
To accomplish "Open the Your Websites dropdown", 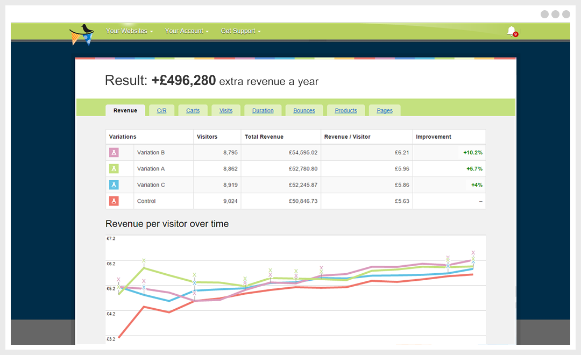I will 129,31.
